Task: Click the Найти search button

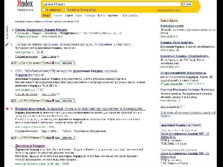Action: coord(187,4)
